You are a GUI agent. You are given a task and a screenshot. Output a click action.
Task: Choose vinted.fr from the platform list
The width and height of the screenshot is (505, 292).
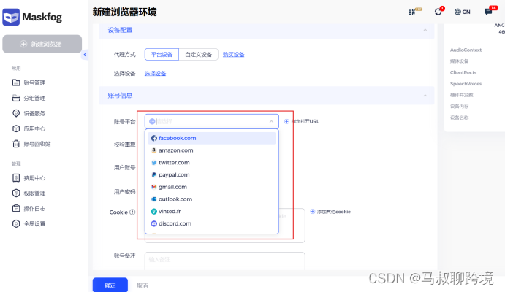tap(212, 211)
